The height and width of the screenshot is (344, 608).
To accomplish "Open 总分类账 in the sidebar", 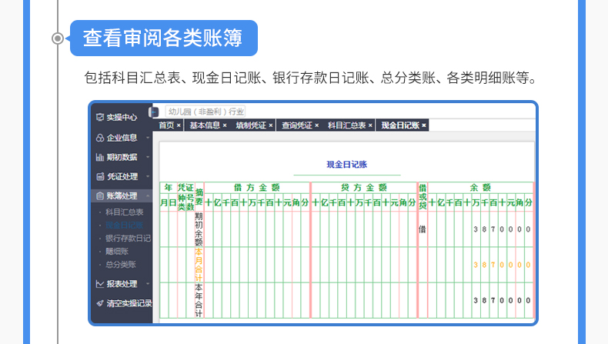I will pyautogui.click(x=120, y=264).
